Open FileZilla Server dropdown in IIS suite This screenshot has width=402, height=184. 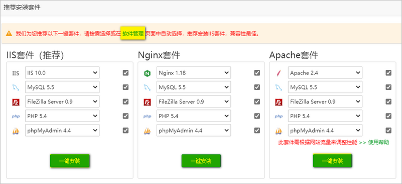62,101
